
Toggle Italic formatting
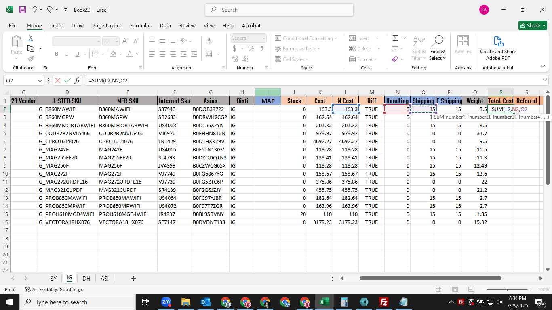coord(67,54)
